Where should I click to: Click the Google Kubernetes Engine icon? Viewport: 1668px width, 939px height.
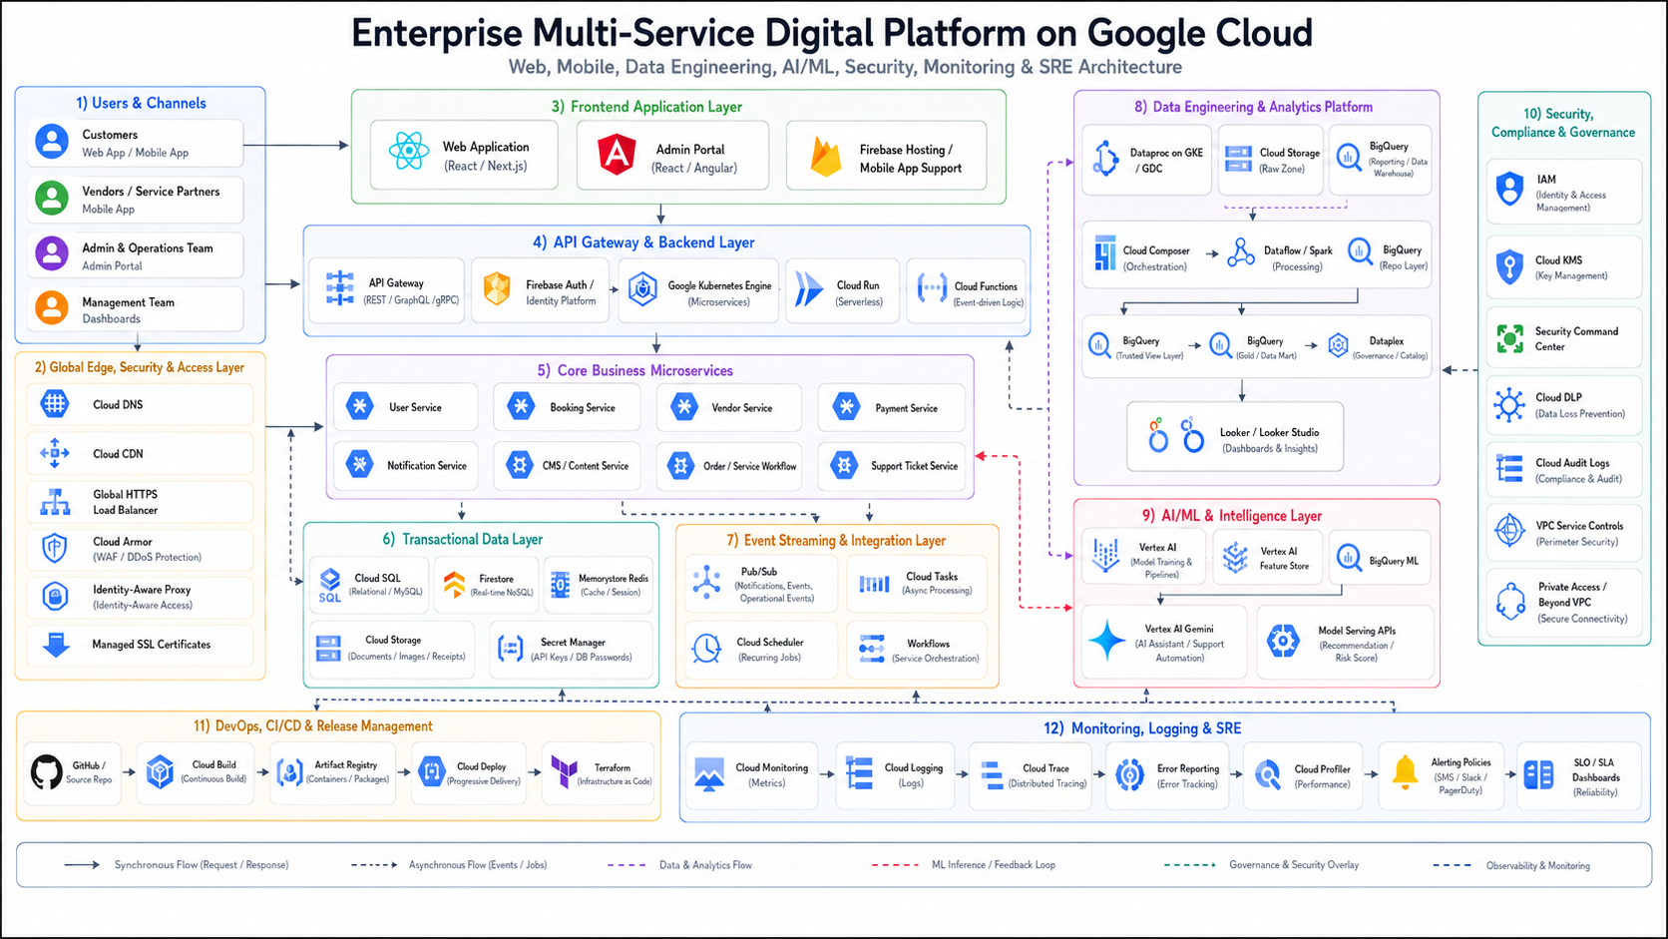[x=642, y=290]
